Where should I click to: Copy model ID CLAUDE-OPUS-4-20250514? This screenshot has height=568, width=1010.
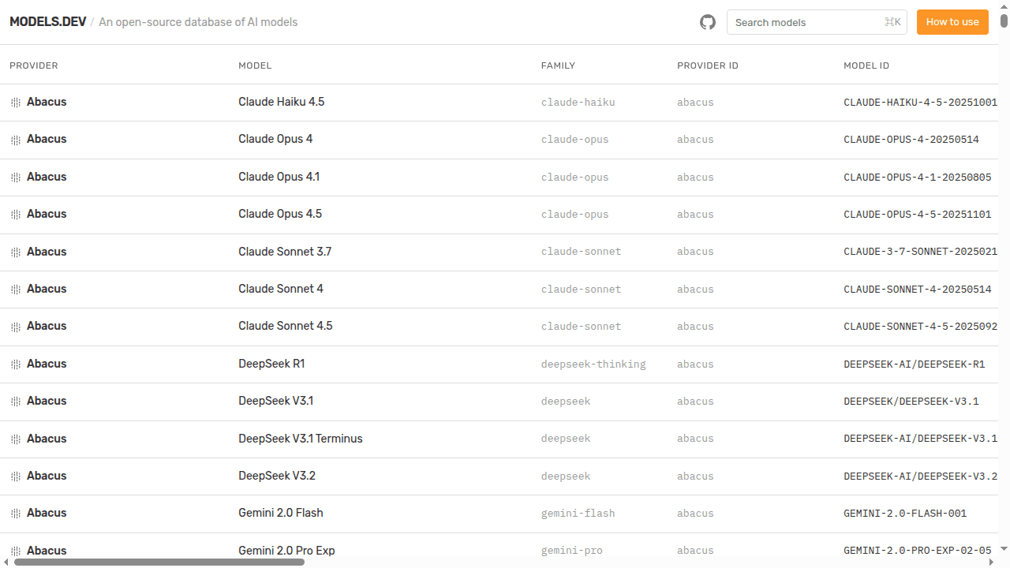[x=911, y=140]
